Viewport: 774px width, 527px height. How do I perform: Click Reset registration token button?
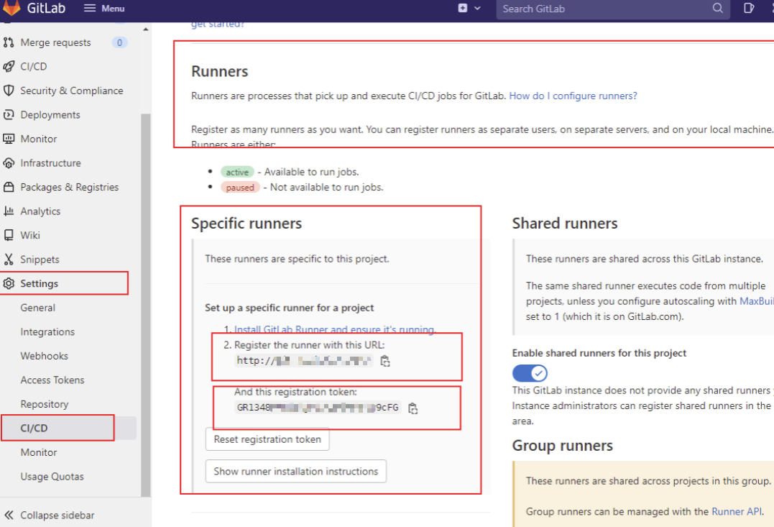[x=267, y=439]
